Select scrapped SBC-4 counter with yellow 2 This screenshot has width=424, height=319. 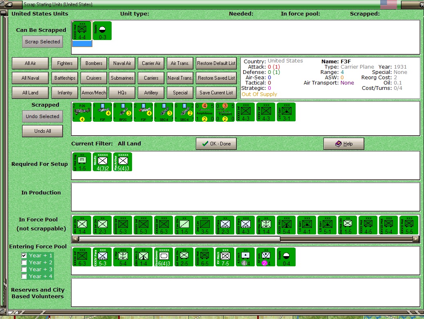[184, 112]
